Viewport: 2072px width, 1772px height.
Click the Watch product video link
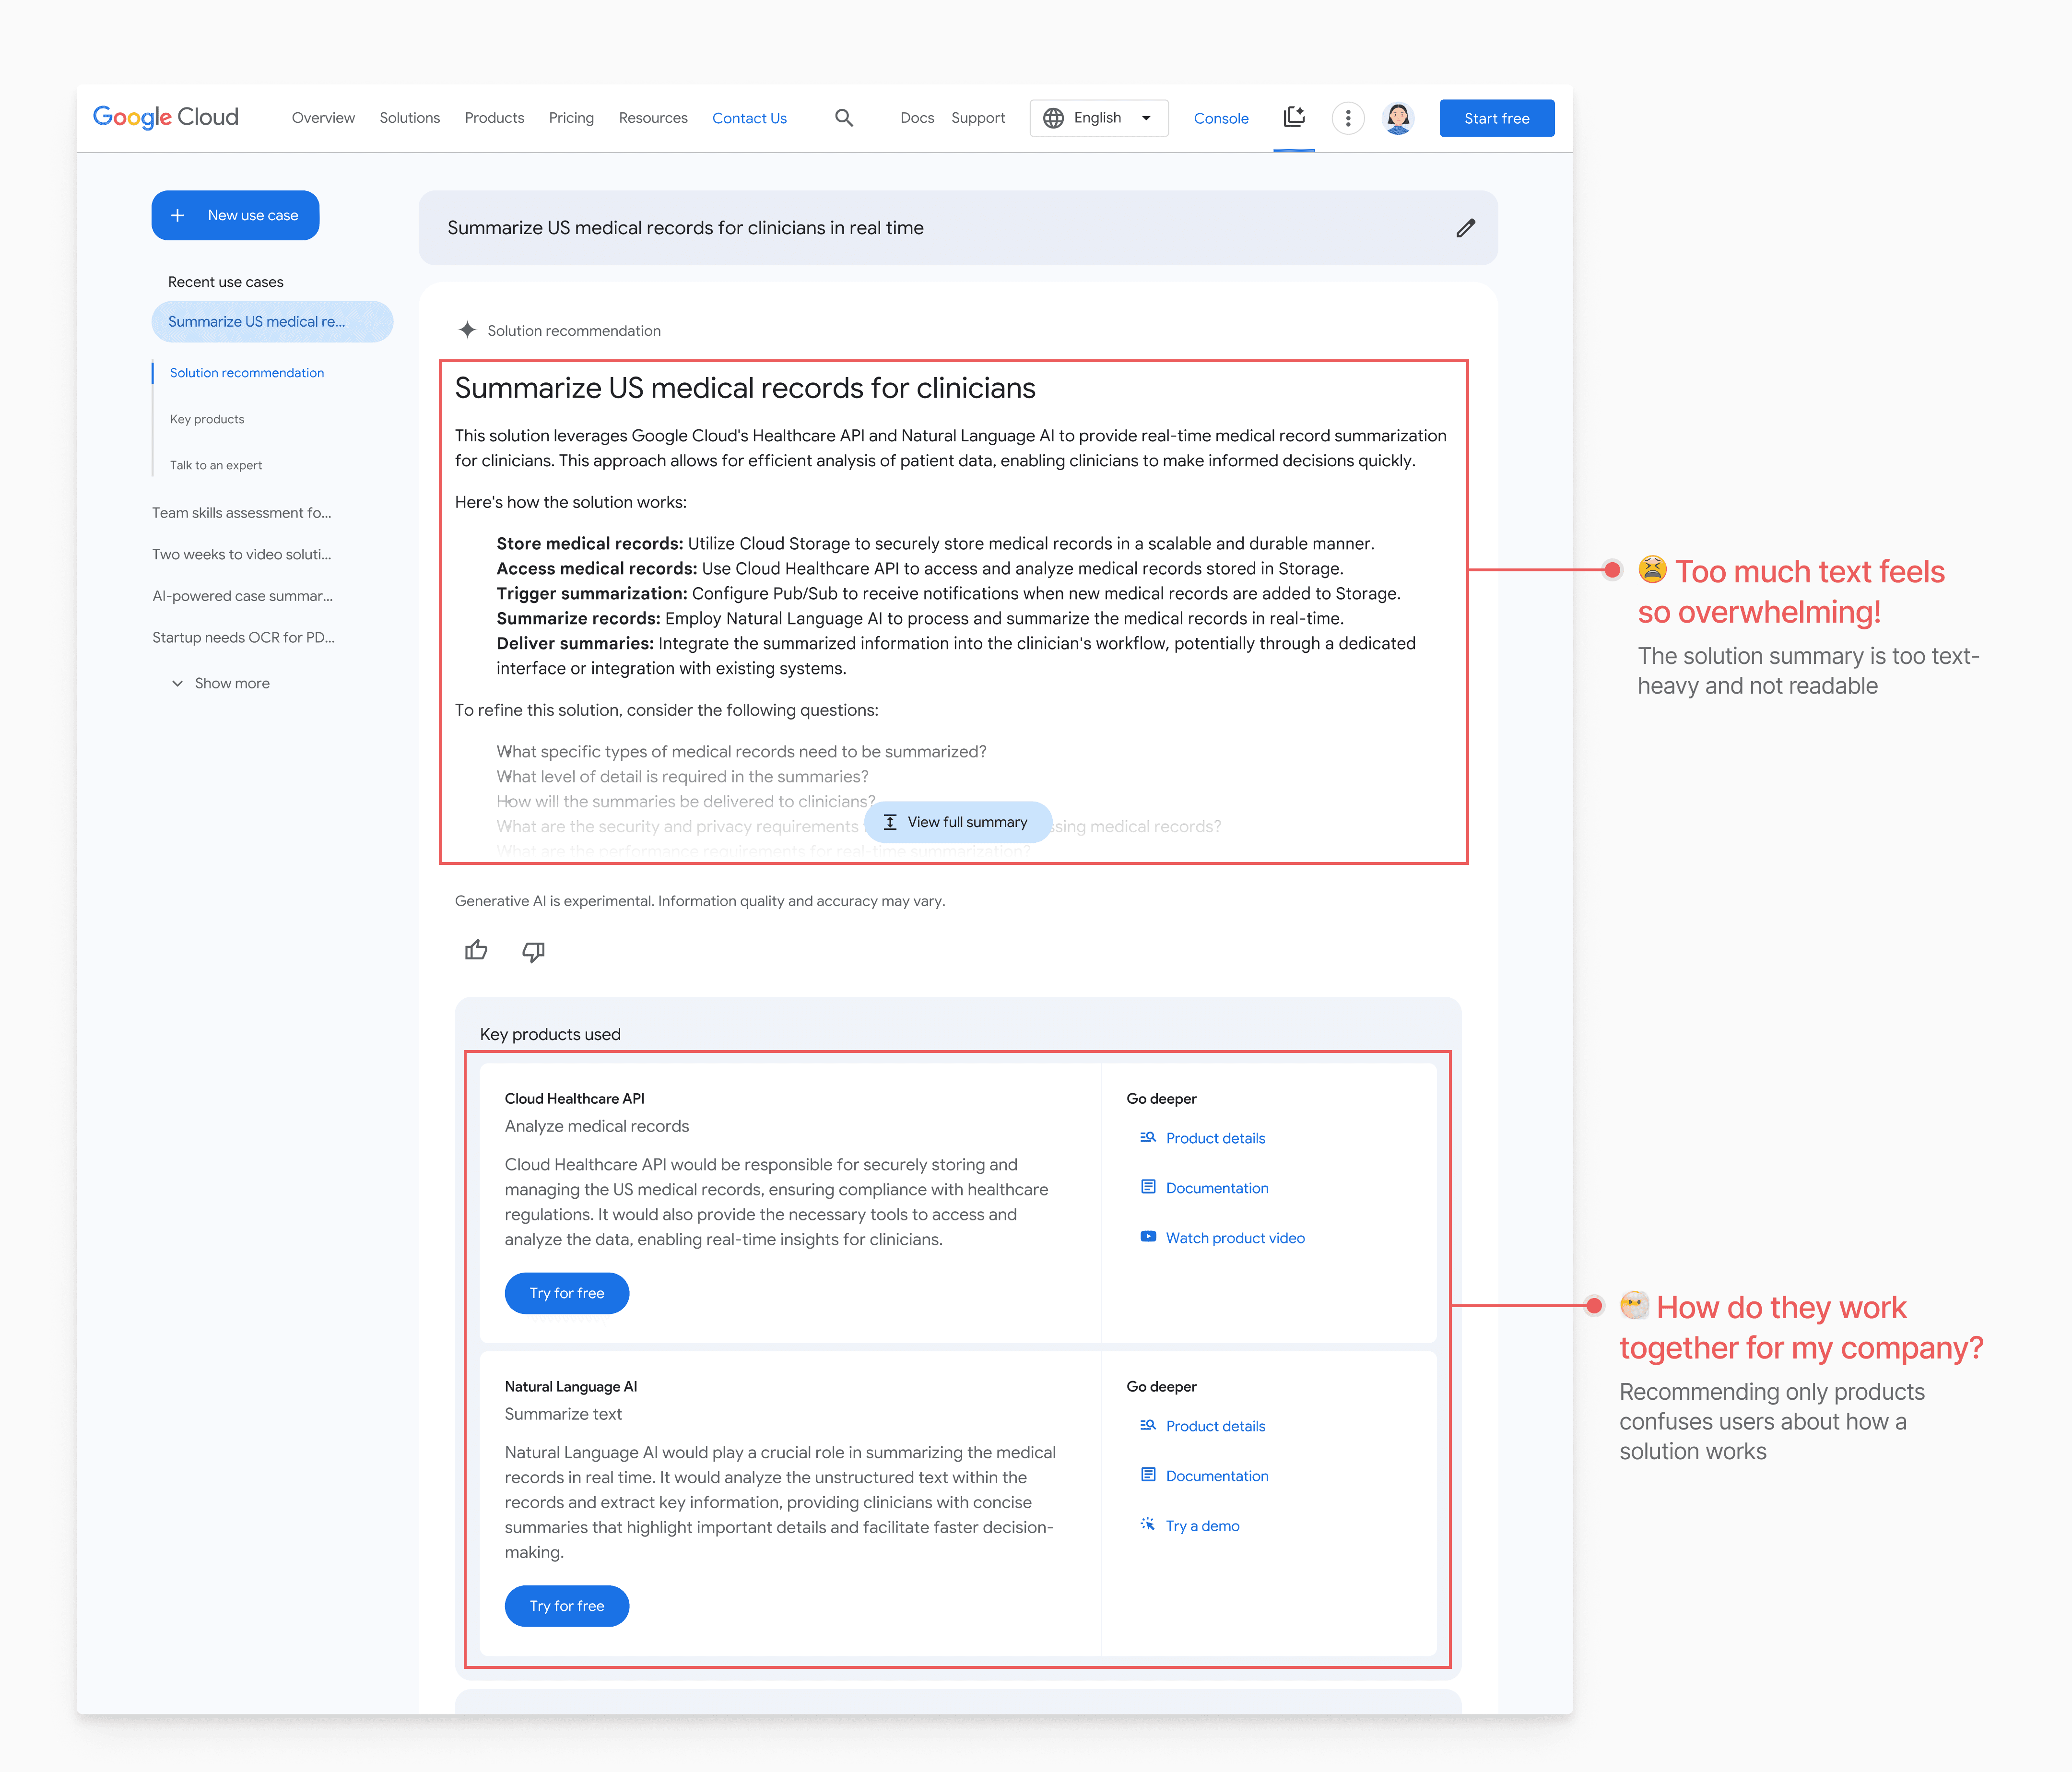tap(1235, 1237)
